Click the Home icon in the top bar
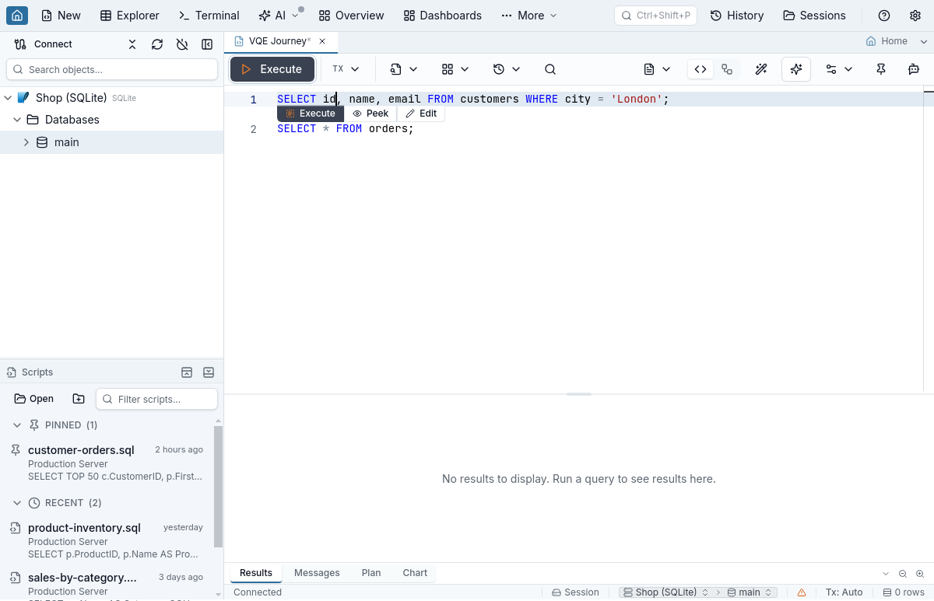Viewport: 934px width, 601px height. pyautogui.click(x=17, y=16)
